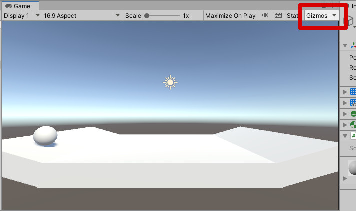Click the Mesh Filter grid icon
This screenshot has height=211, width=356.
[353, 92]
